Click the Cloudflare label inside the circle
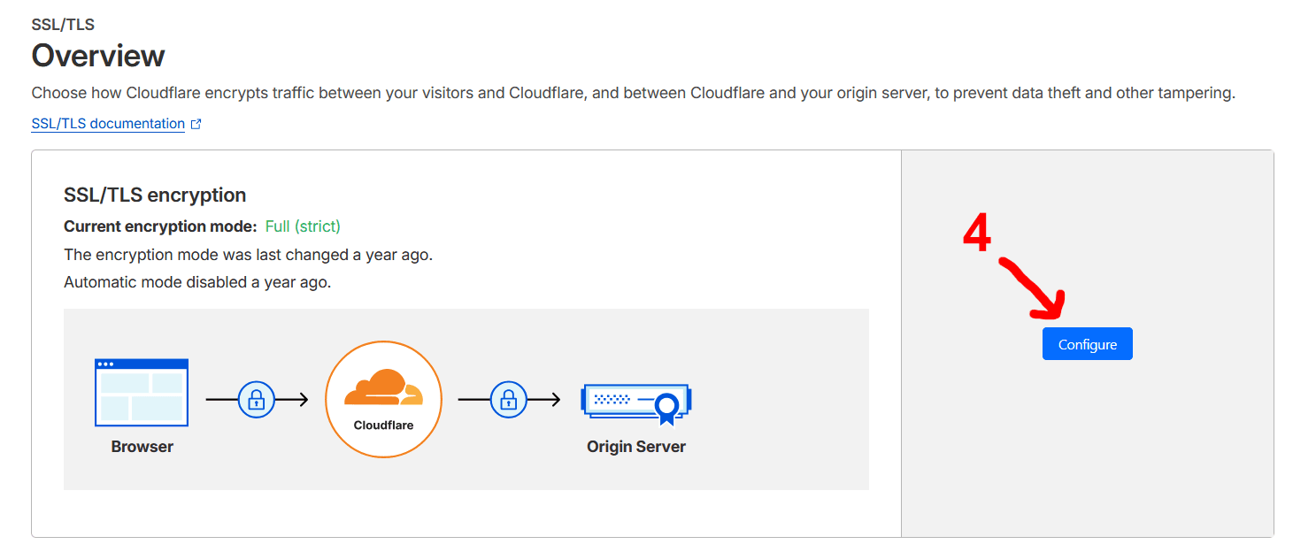 pos(383,425)
